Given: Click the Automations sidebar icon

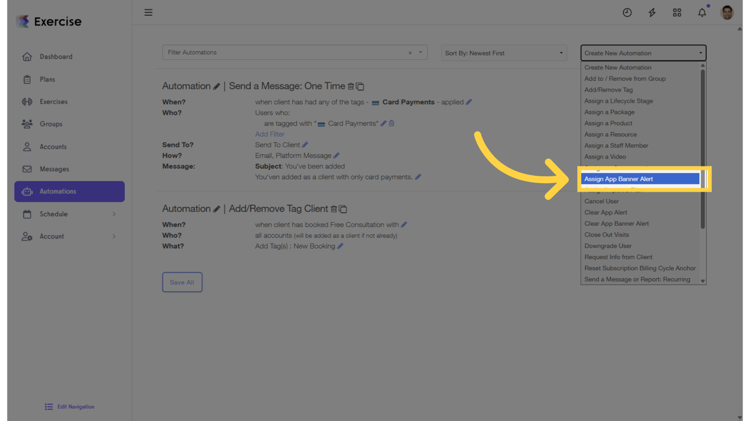Looking at the screenshot, I should click(x=26, y=191).
